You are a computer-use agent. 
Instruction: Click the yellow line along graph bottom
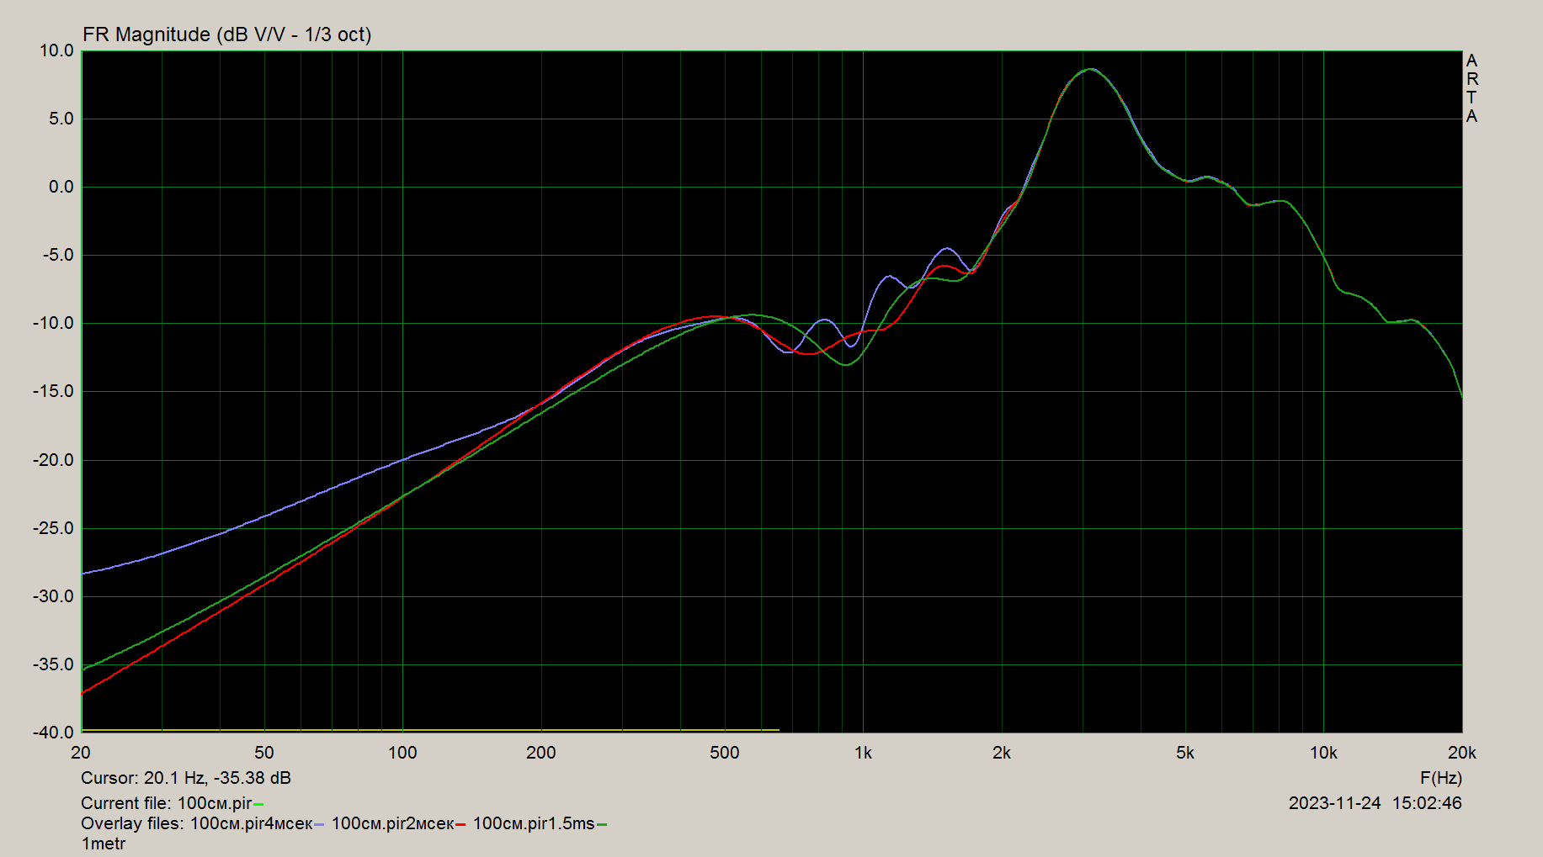[430, 730]
